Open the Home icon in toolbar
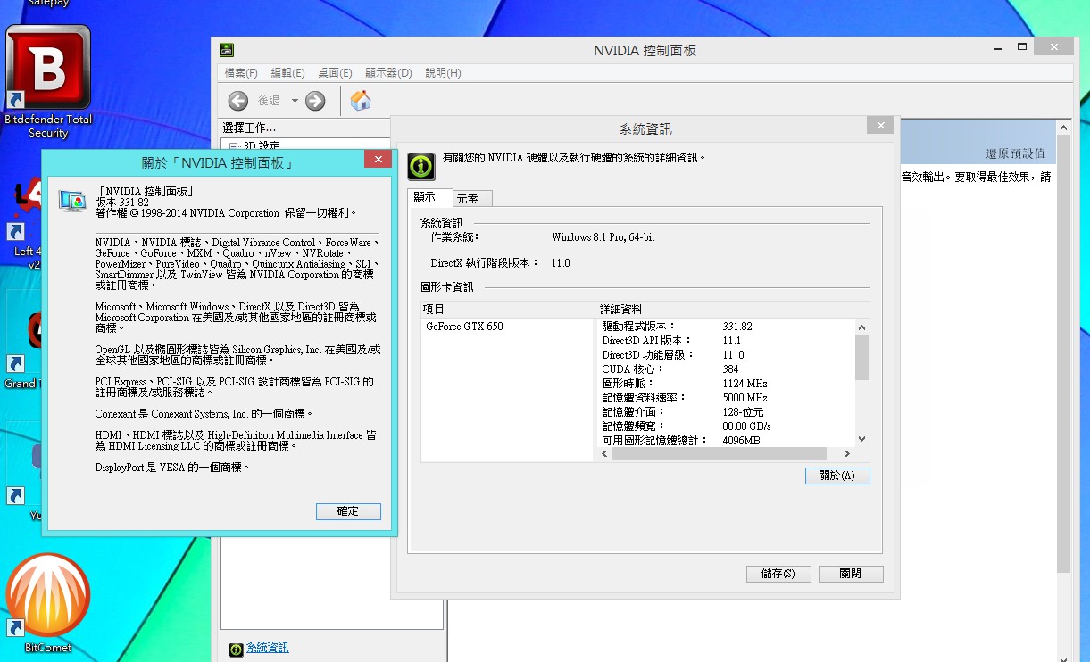 coord(361,100)
